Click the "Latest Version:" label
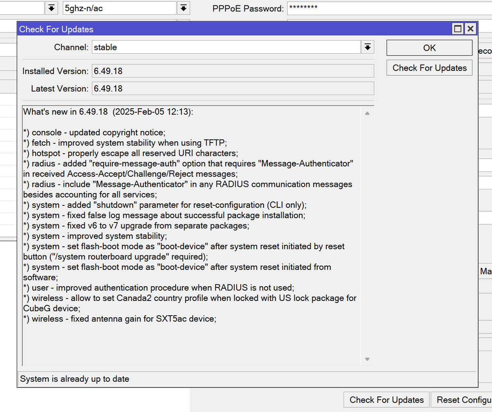The width and height of the screenshot is (492, 412). 59,89
